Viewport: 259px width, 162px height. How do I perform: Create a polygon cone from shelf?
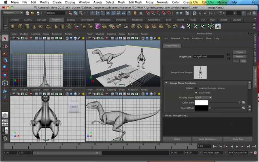point(34,26)
